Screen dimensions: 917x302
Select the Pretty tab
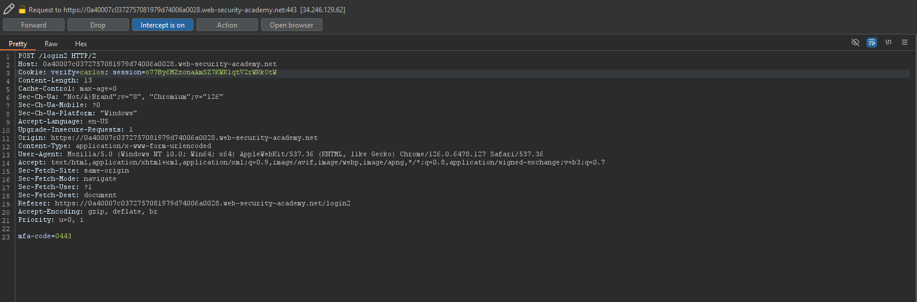coord(18,44)
